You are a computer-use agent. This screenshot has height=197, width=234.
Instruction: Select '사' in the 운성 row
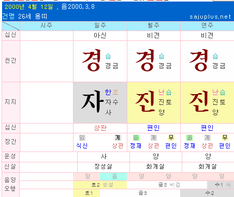(104, 157)
